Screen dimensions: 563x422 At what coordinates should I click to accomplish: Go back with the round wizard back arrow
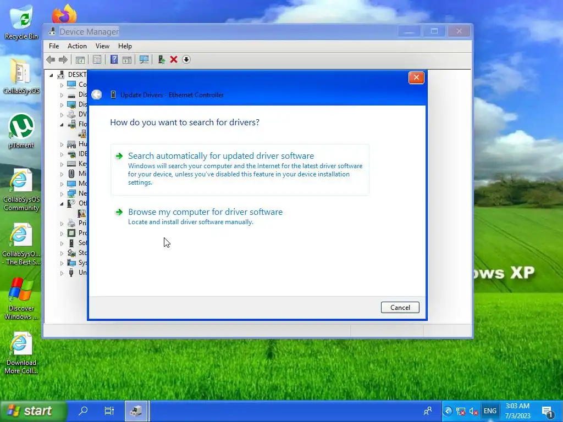click(97, 95)
